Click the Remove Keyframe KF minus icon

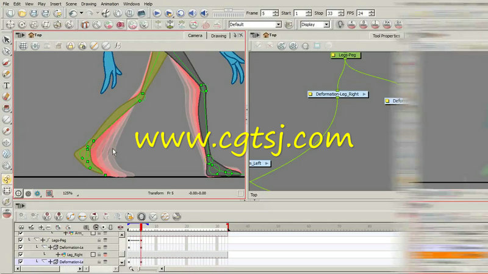coord(59,216)
